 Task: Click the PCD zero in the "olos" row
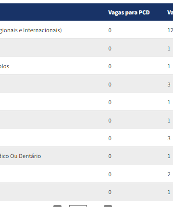point(110,66)
